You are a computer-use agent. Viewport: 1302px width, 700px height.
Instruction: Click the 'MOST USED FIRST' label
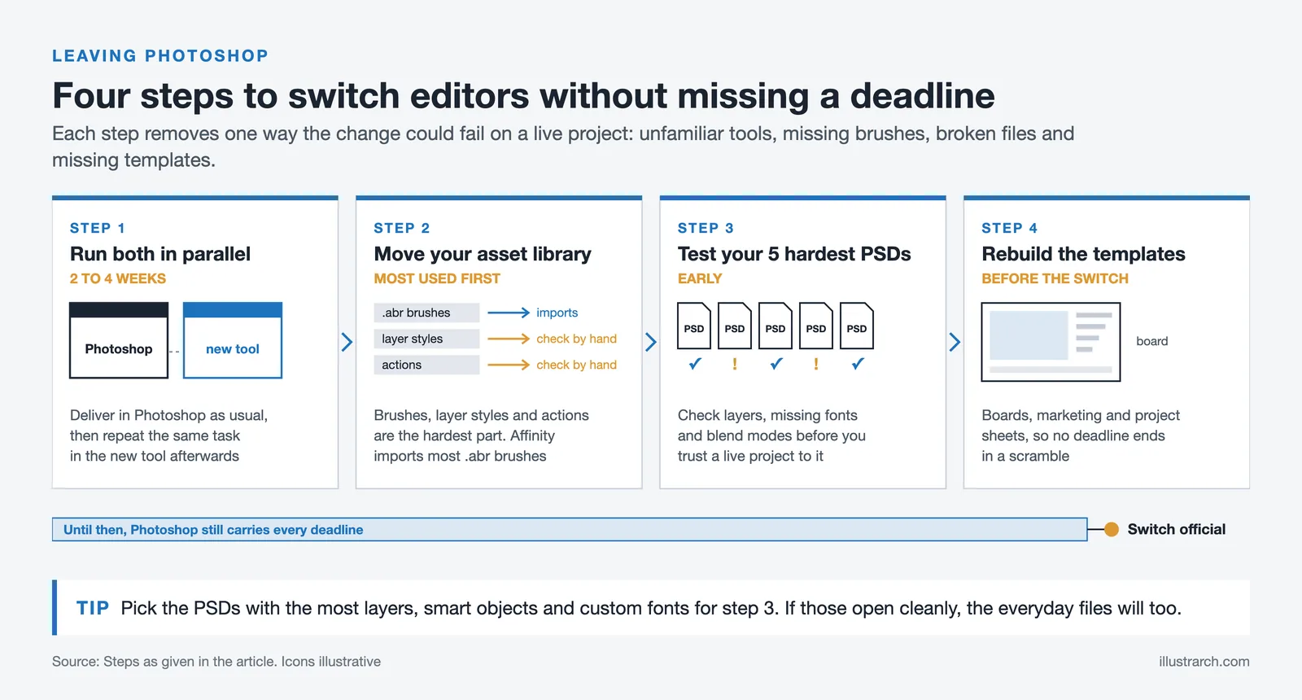pyautogui.click(x=437, y=278)
